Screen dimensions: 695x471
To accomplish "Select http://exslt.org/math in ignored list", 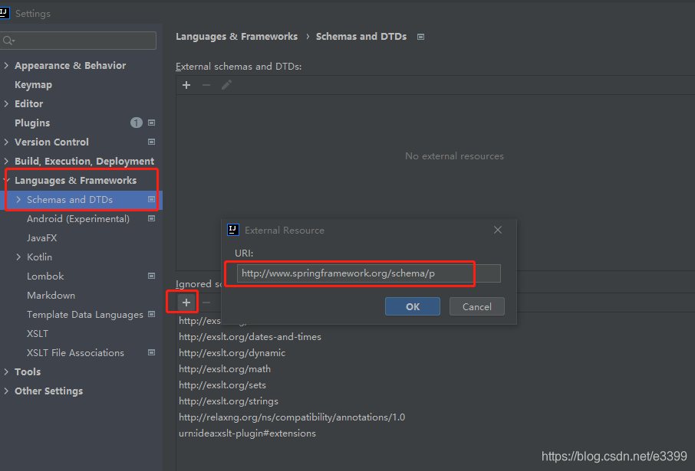I will point(225,368).
